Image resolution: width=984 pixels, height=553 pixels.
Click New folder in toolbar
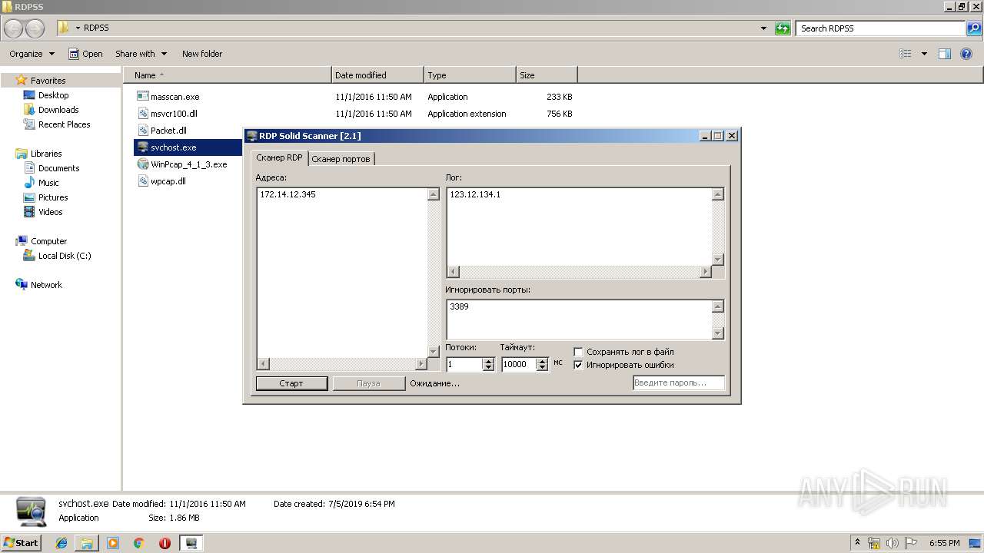coord(202,54)
